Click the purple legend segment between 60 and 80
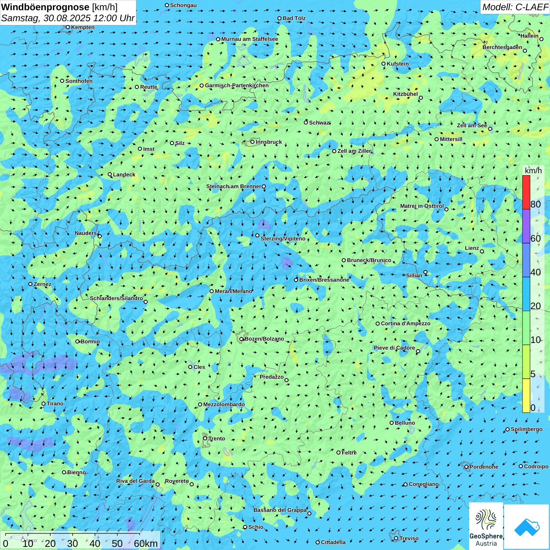The width and height of the screenshot is (550, 550). [x=526, y=226]
